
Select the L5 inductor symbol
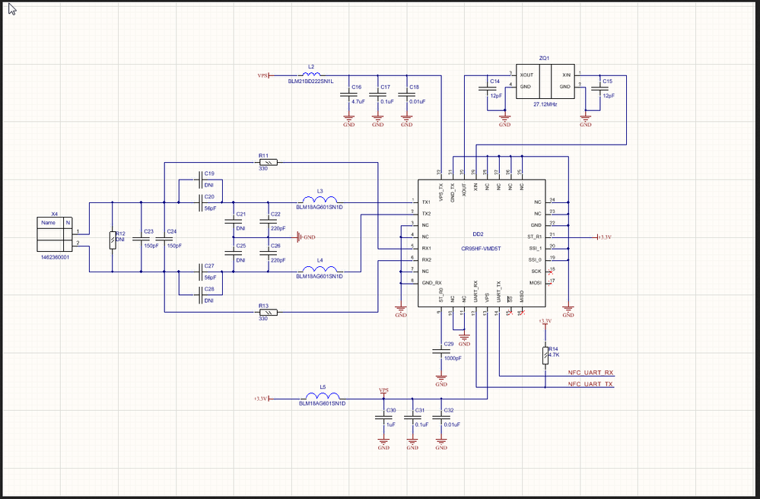click(x=323, y=396)
